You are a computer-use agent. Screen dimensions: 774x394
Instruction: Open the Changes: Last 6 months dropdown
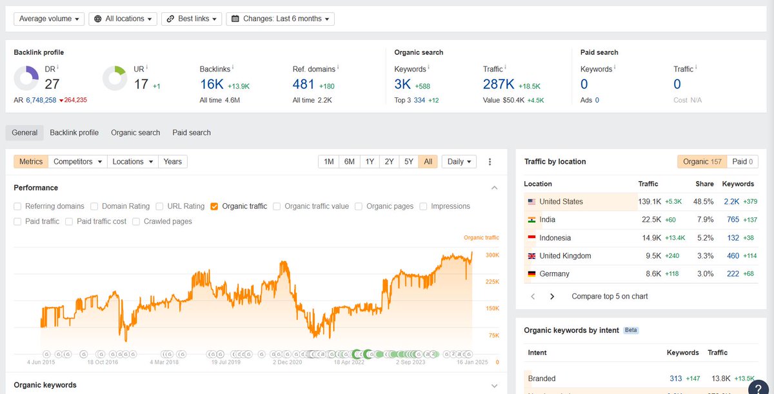280,18
